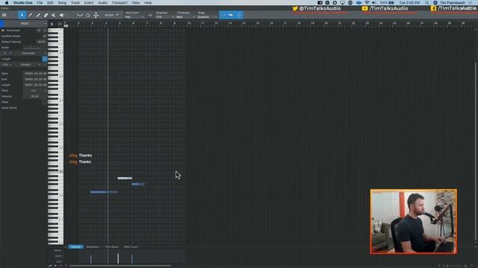Open the scale root key C dropdown
Image resolution: width=478 pixels, height=268 pixels.
point(7,53)
